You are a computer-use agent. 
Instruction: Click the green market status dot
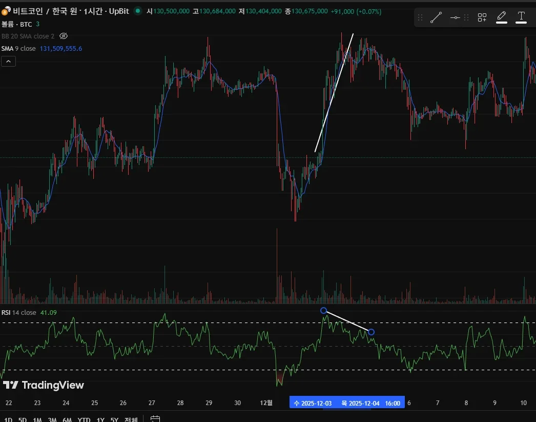(138, 11)
